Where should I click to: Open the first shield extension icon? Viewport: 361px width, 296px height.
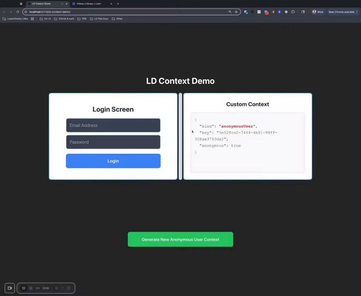[x=246, y=12]
